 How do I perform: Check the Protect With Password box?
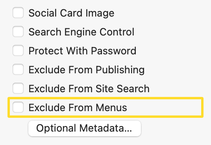[x=18, y=50]
